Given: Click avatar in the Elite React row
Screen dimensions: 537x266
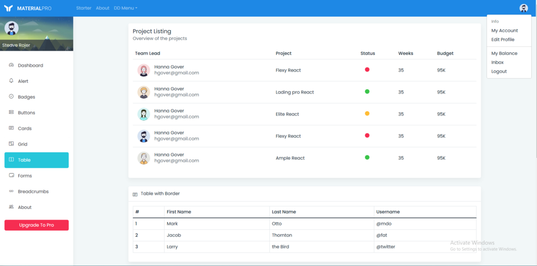Looking at the screenshot, I should 144,114.
